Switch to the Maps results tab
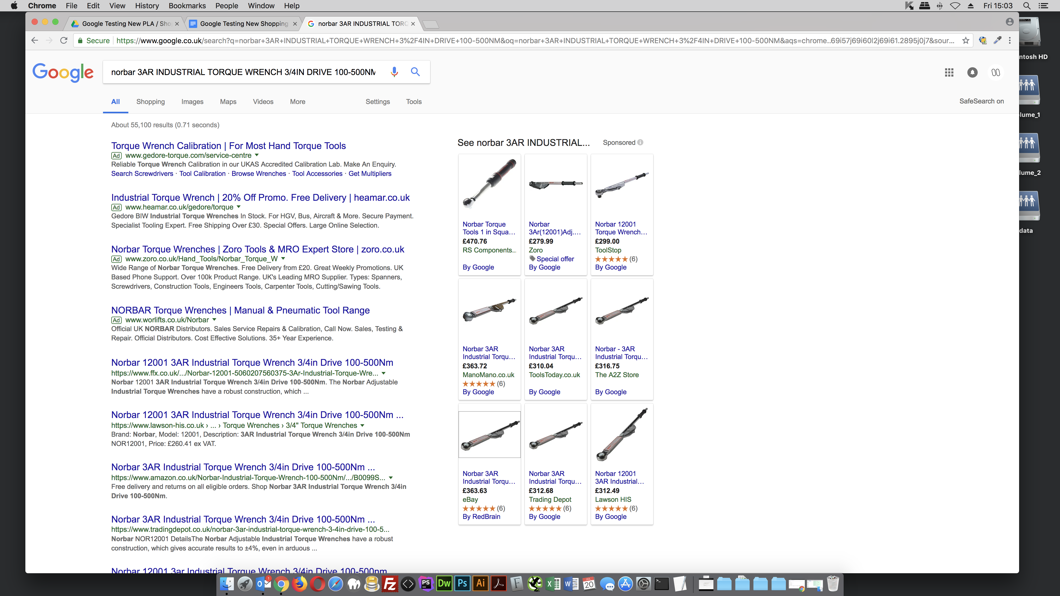 coord(228,102)
